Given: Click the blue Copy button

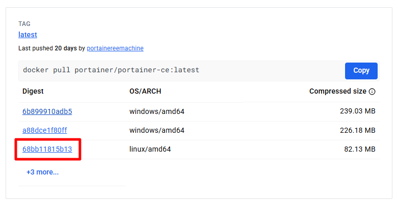Looking at the screenshot, I should tap(361, 71).
